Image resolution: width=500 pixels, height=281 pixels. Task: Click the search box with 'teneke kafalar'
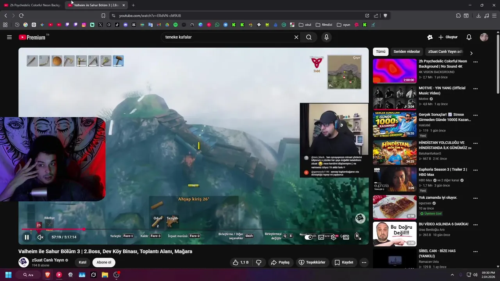pyautogui.click(x=227, y=37)
